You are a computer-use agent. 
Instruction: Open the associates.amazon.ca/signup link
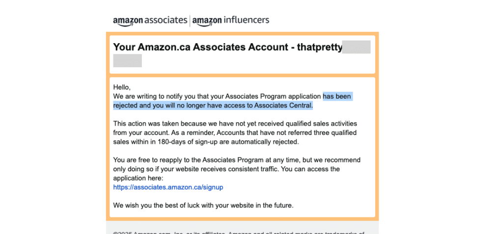tap(168, 187)
